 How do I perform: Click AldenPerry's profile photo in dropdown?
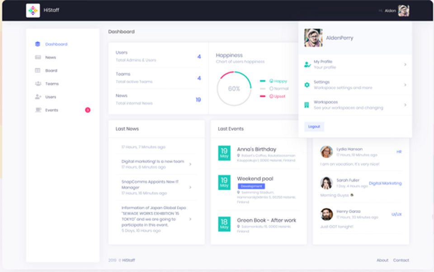(313, 38)
